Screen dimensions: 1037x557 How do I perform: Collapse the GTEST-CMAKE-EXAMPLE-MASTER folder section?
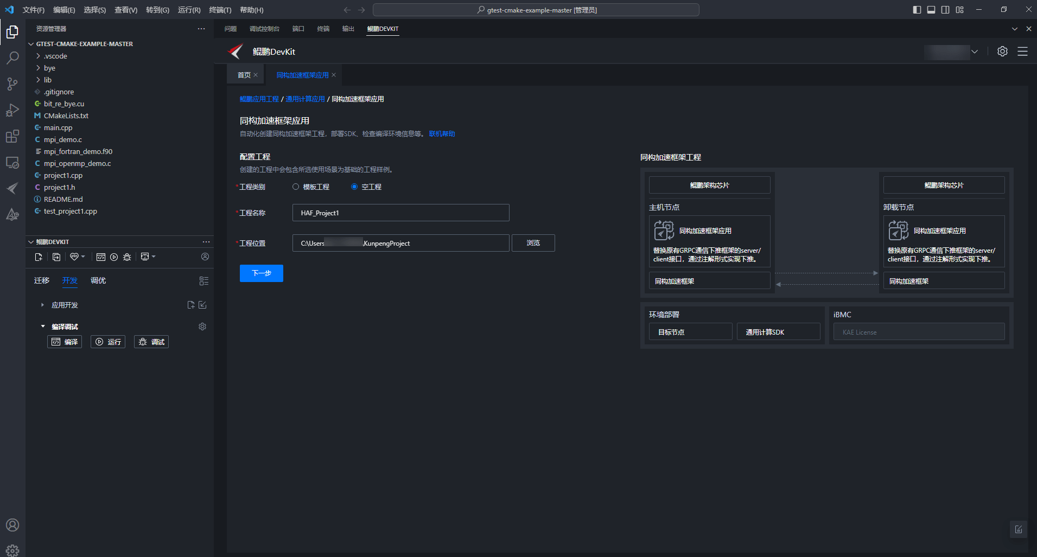(31, 44)
